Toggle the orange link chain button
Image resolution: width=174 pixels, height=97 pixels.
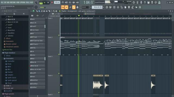(74, 7)
